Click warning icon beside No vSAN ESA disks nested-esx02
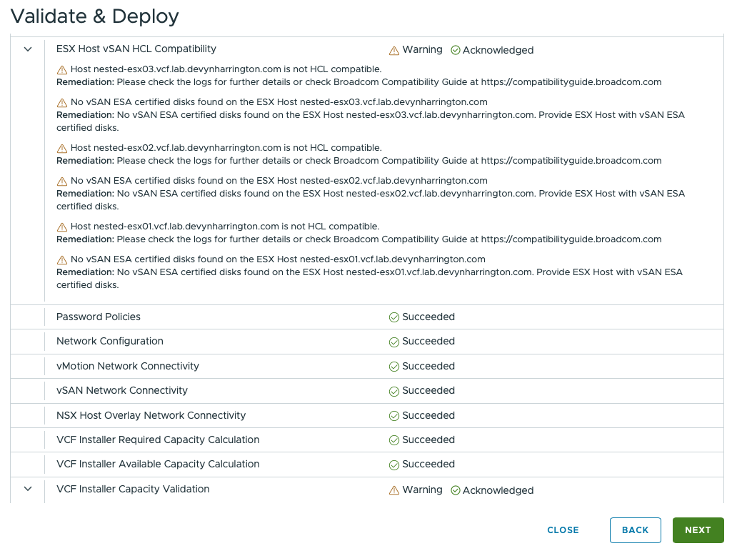 pos(61,181)
